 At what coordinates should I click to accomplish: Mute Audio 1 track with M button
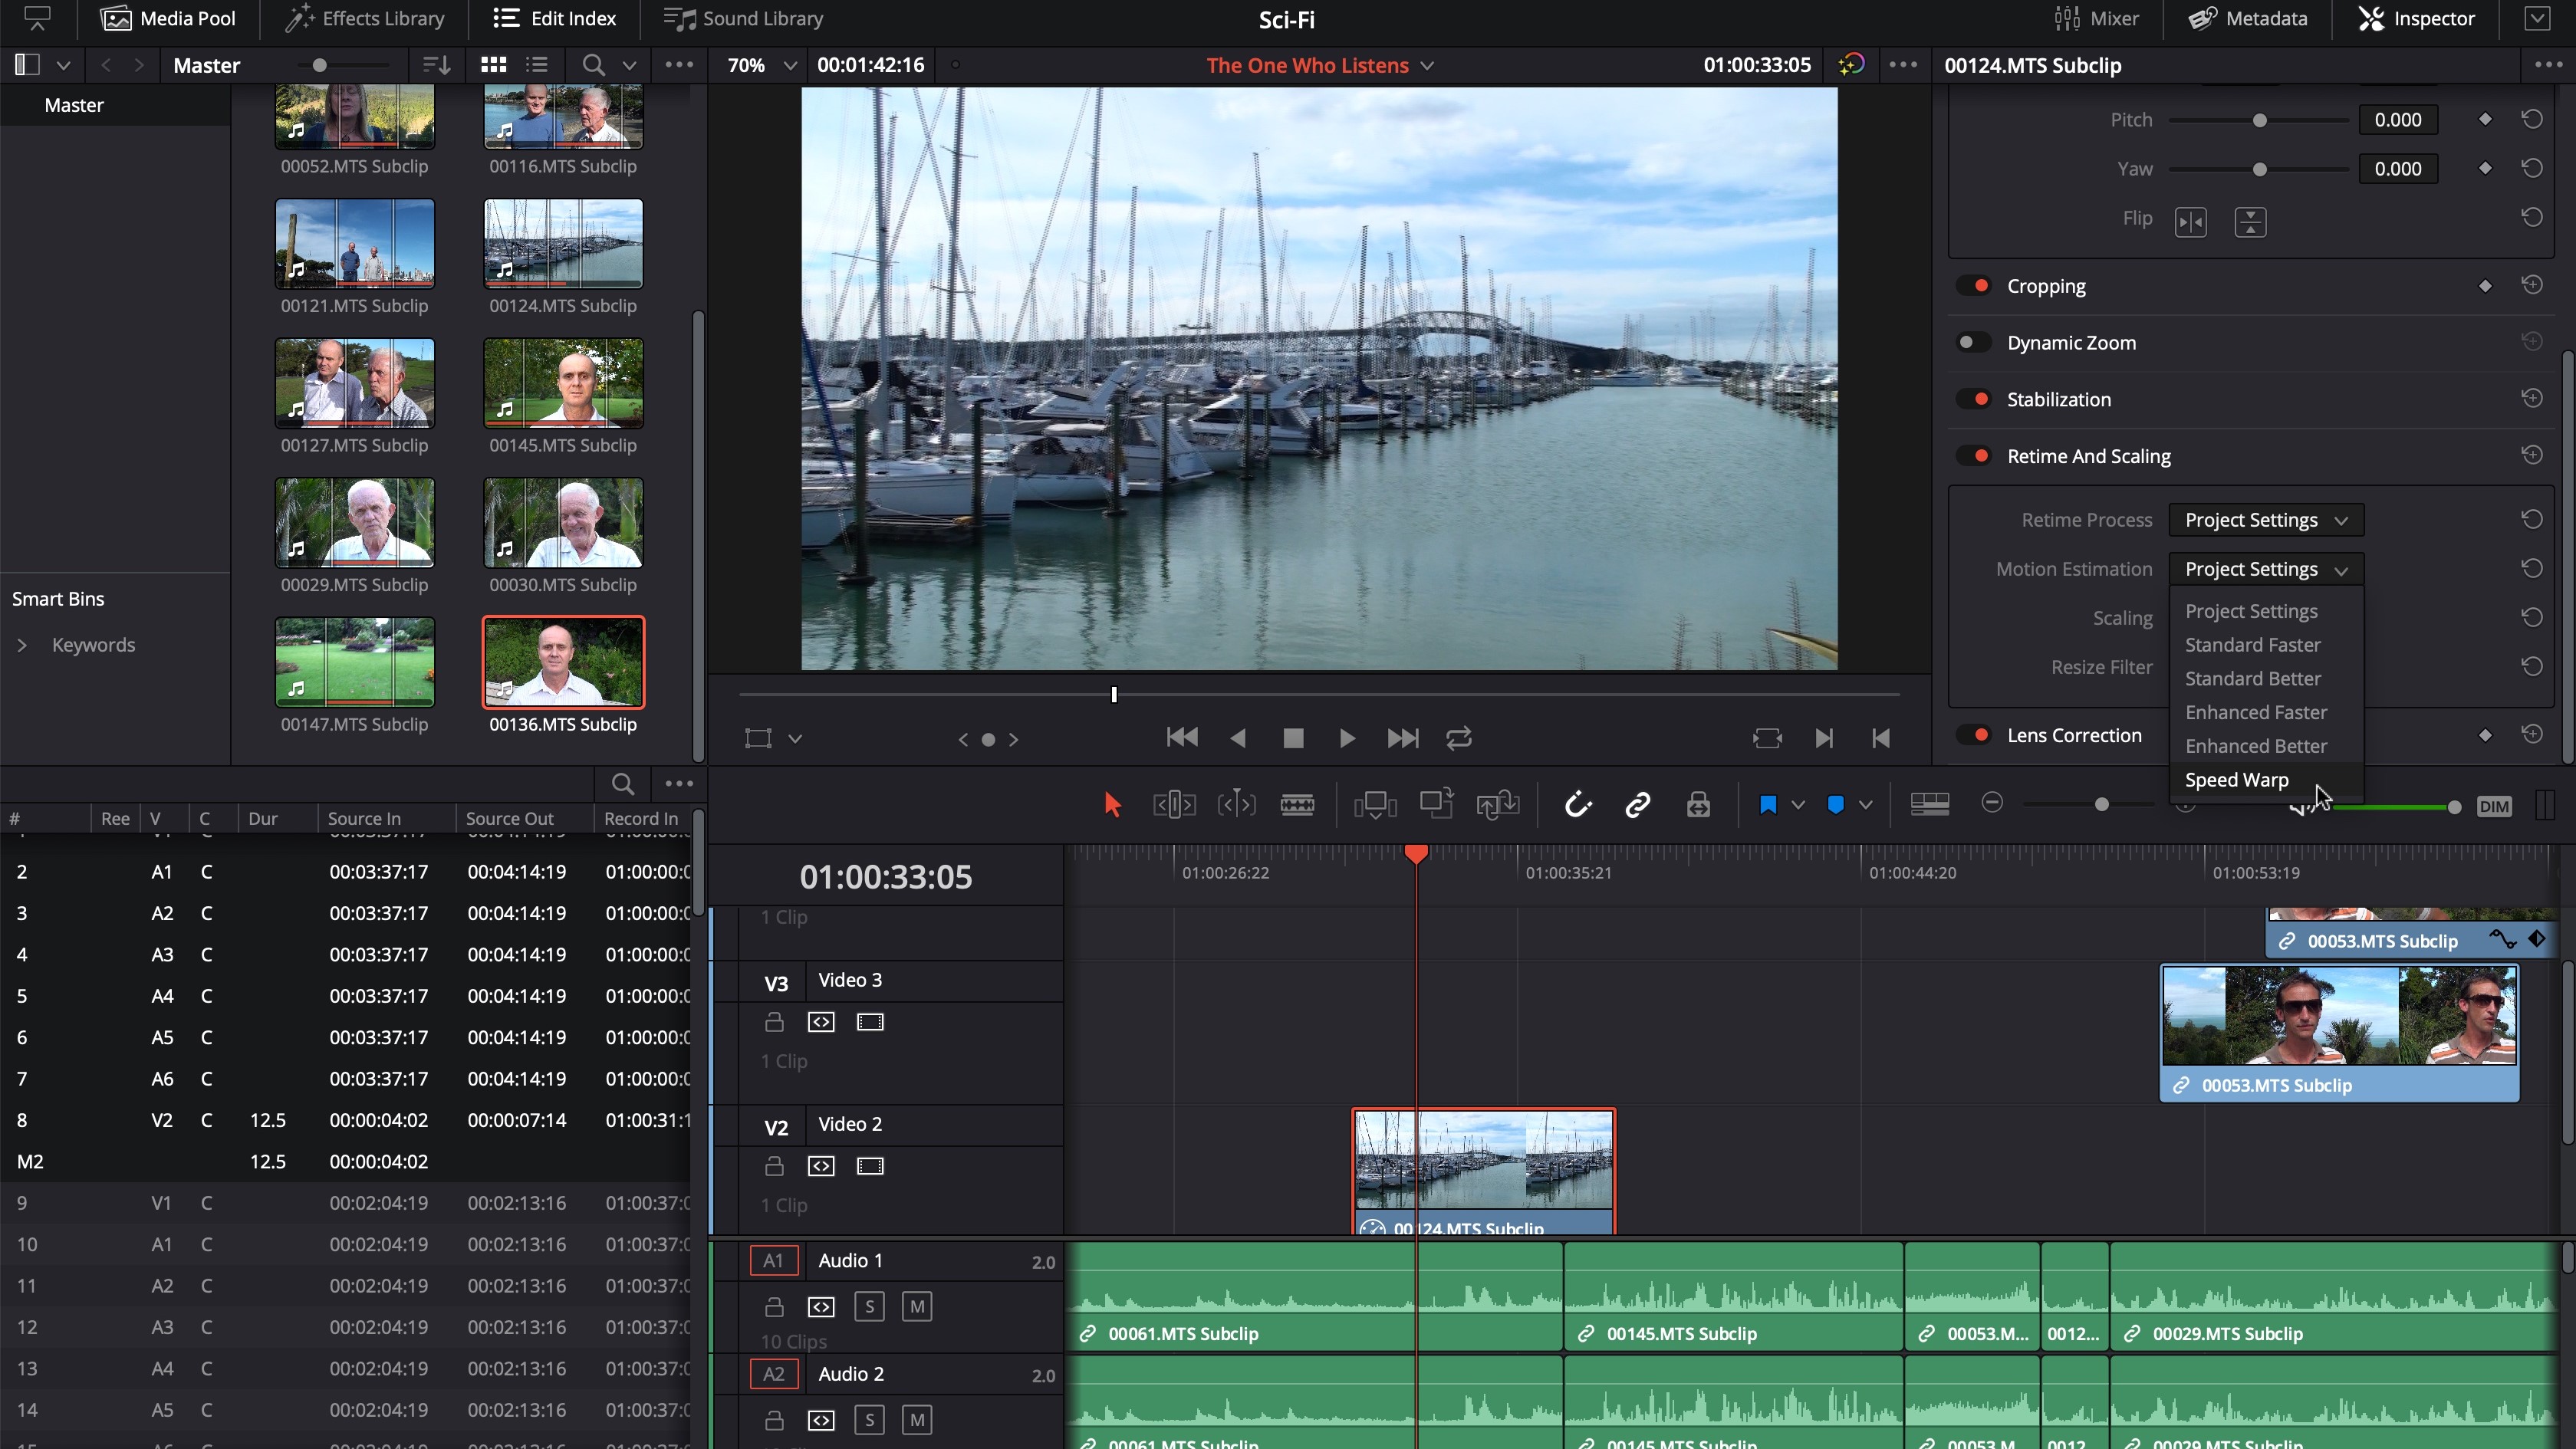[917, 1306]
